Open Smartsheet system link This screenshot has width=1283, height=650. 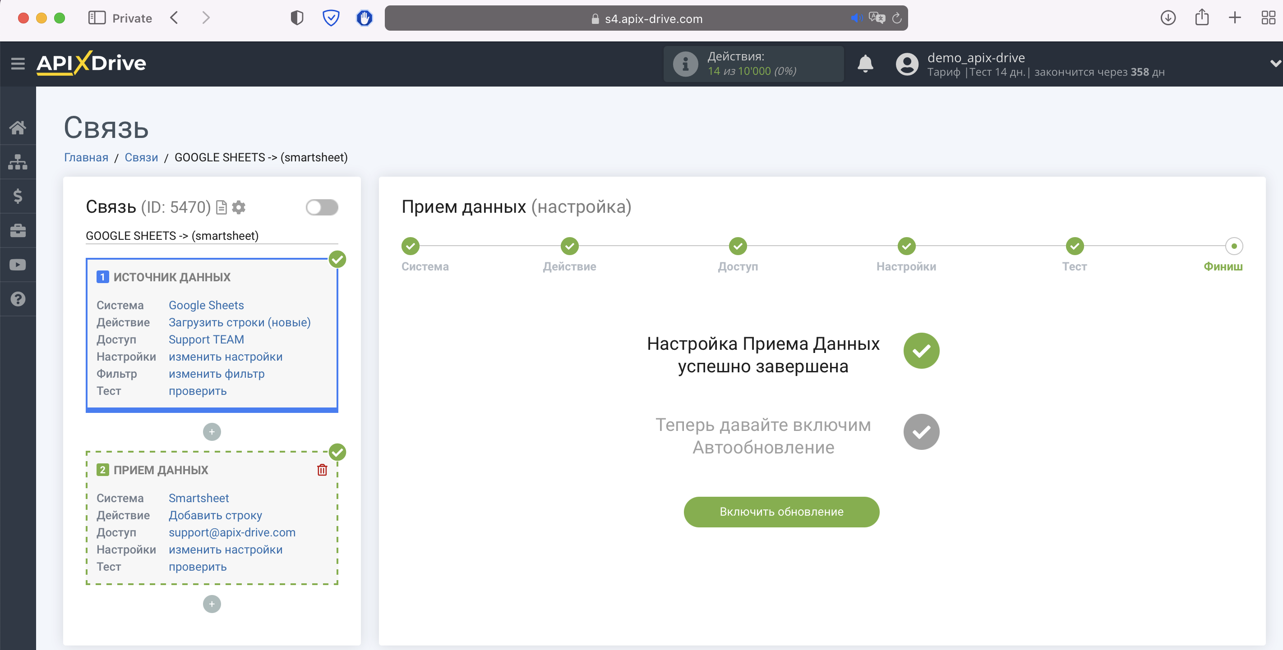[199, 498]
